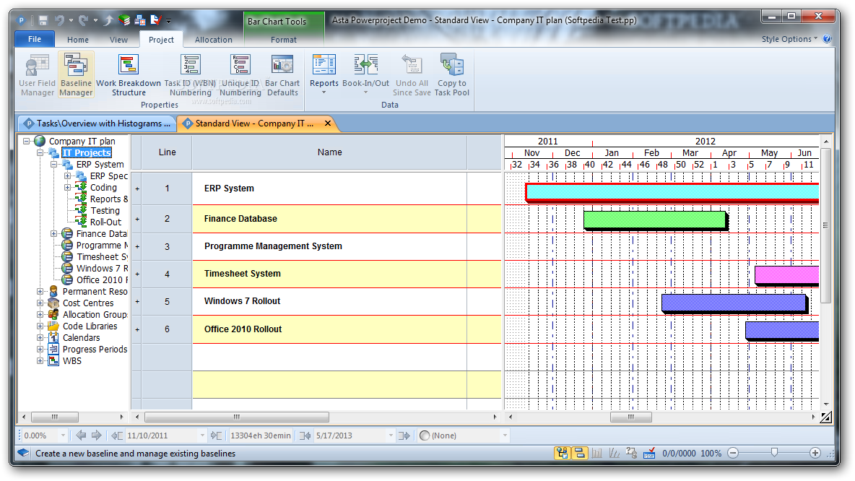Open the Baseline Manager
Viewport: 855px width, 481px height.
click(x=76, y=74)
